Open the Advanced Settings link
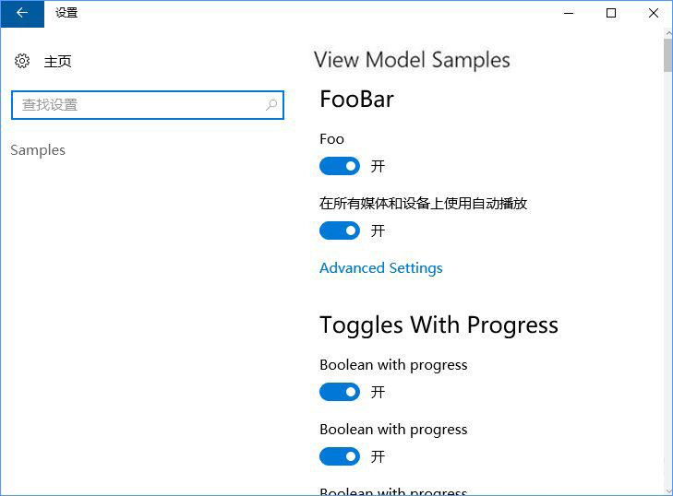This screenshot has width=673, height=496. point(380,268)
